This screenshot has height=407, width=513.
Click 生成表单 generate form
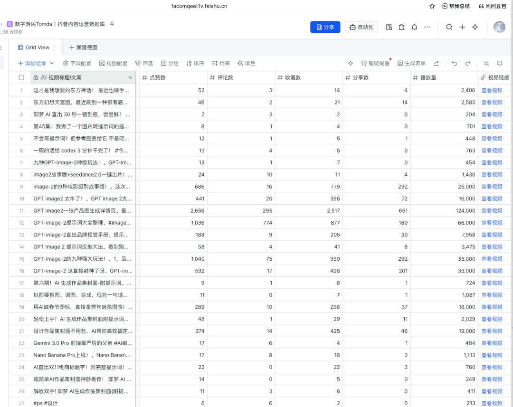[x=411, y=63]
